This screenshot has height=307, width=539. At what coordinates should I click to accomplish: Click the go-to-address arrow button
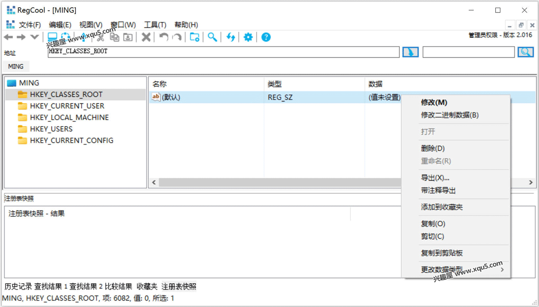click(x=411, y=52)
